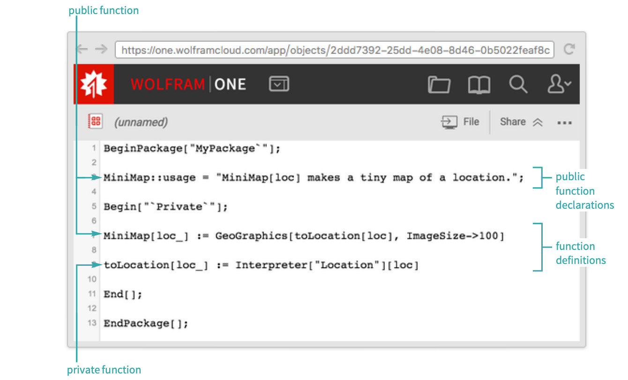
Task: Click the red Wolfram spikey logo
Action: point(94,84)
